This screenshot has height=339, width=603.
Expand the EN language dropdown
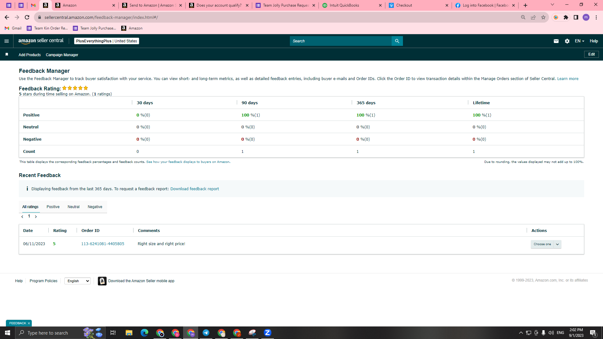point(579,41)
